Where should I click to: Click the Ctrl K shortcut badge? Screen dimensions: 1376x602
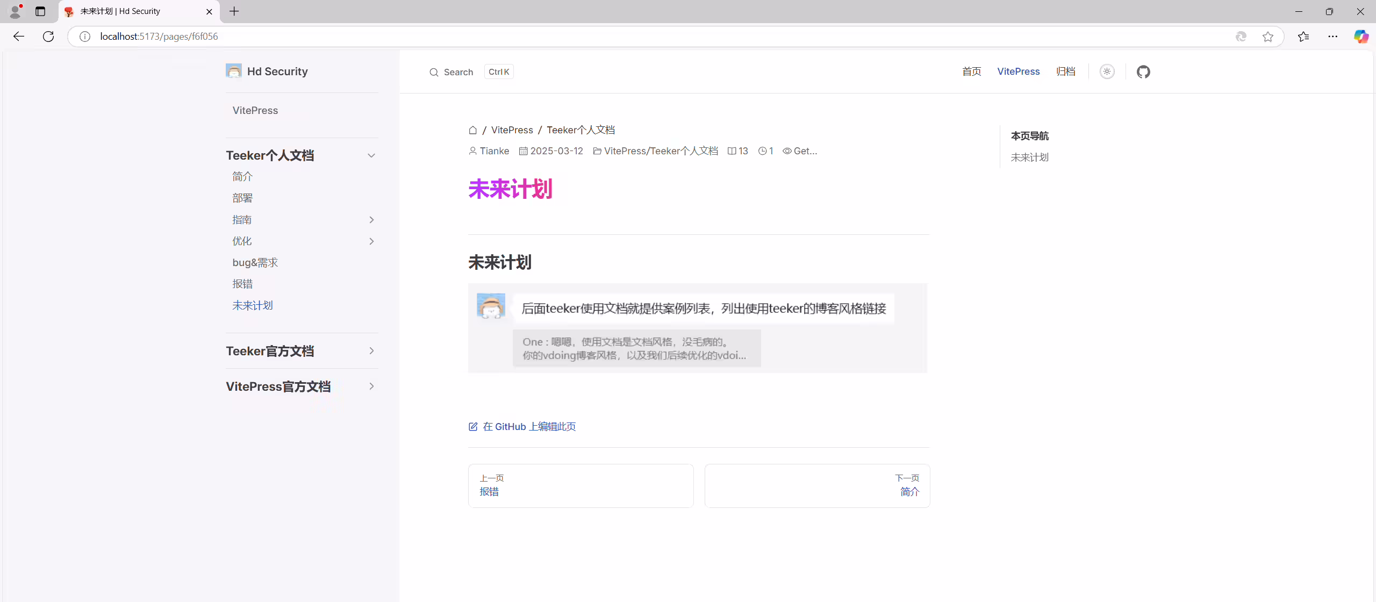(x=499, y=72)
